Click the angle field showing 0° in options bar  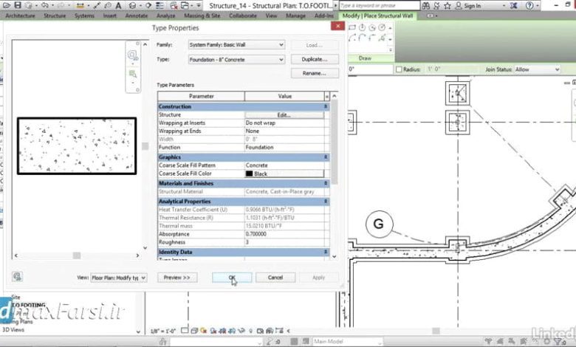(x=370, y=69)
